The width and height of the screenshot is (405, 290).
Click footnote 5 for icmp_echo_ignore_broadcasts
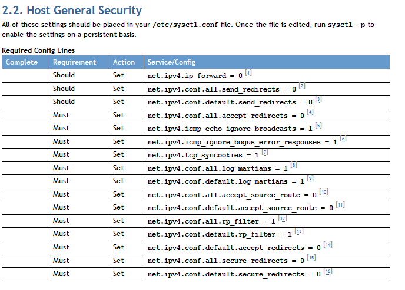click(x=318, y=126)
